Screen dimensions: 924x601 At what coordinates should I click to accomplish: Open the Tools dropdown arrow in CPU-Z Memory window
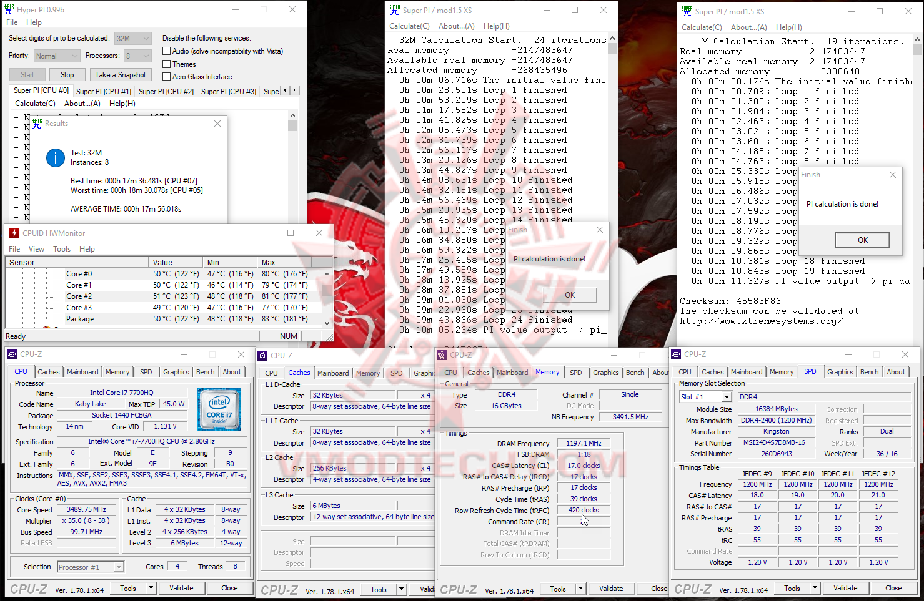pos(580,589)
